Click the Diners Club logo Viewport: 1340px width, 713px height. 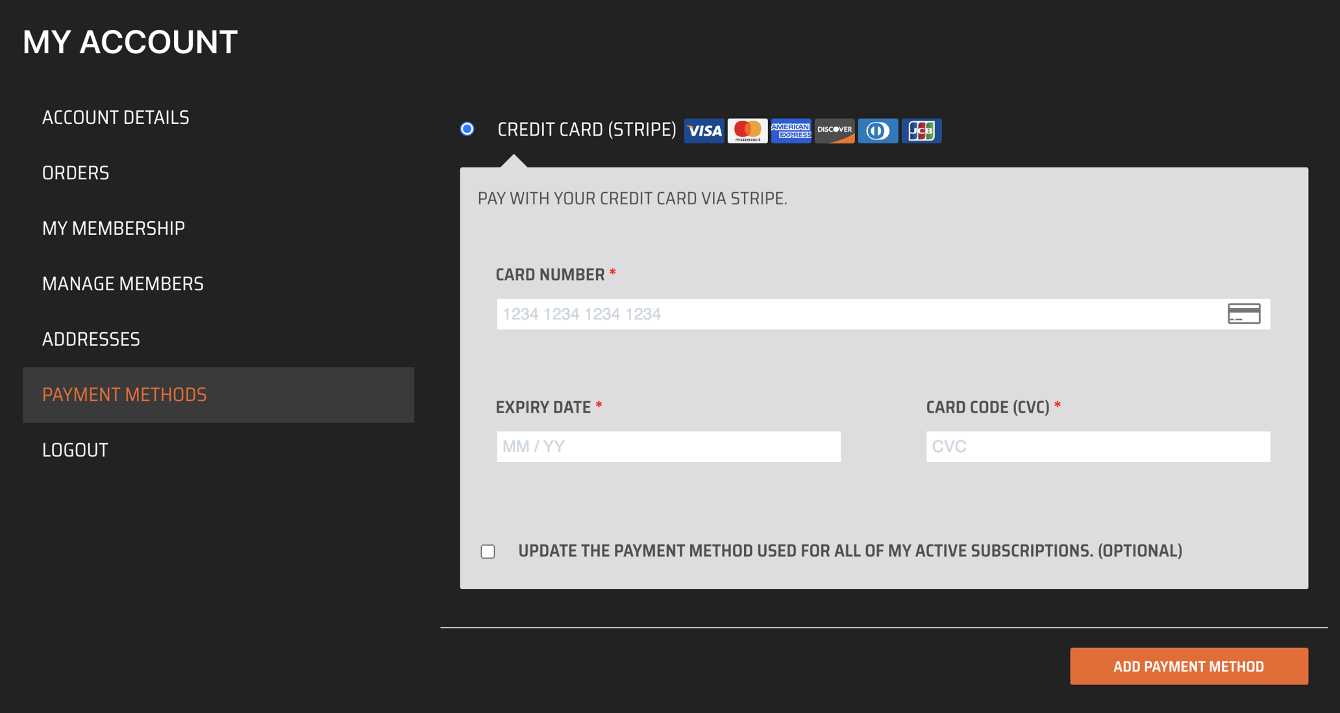[x=878, y=130]
